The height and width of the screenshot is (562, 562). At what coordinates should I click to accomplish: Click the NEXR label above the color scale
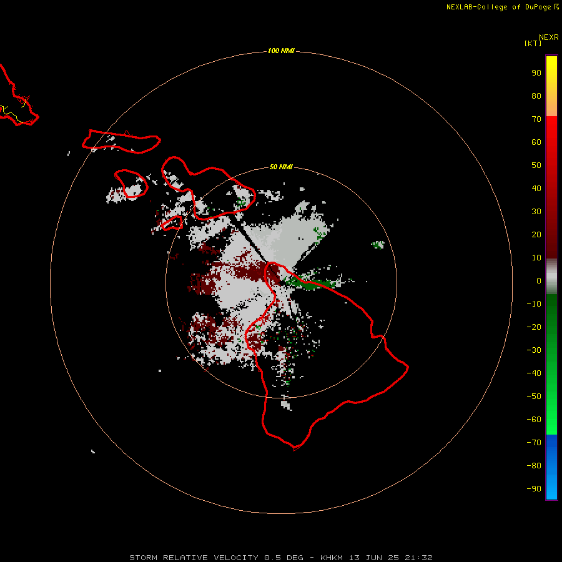(549, 37)
